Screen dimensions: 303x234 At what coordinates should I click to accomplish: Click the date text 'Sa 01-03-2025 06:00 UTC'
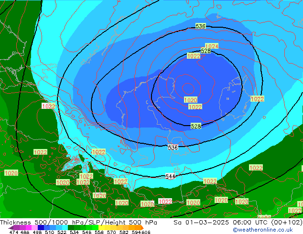tap(221, 223)
